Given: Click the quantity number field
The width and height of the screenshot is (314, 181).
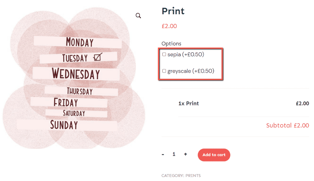Looking at the screenshot, I should click(174, 154).
